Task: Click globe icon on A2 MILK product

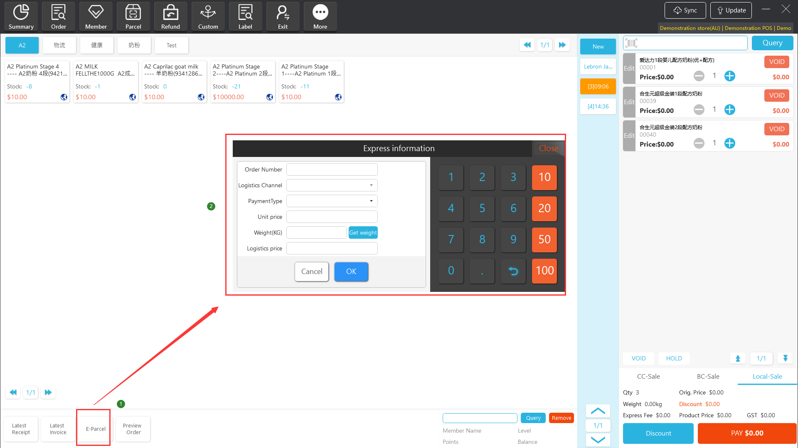Action: [x=133, y=97]
